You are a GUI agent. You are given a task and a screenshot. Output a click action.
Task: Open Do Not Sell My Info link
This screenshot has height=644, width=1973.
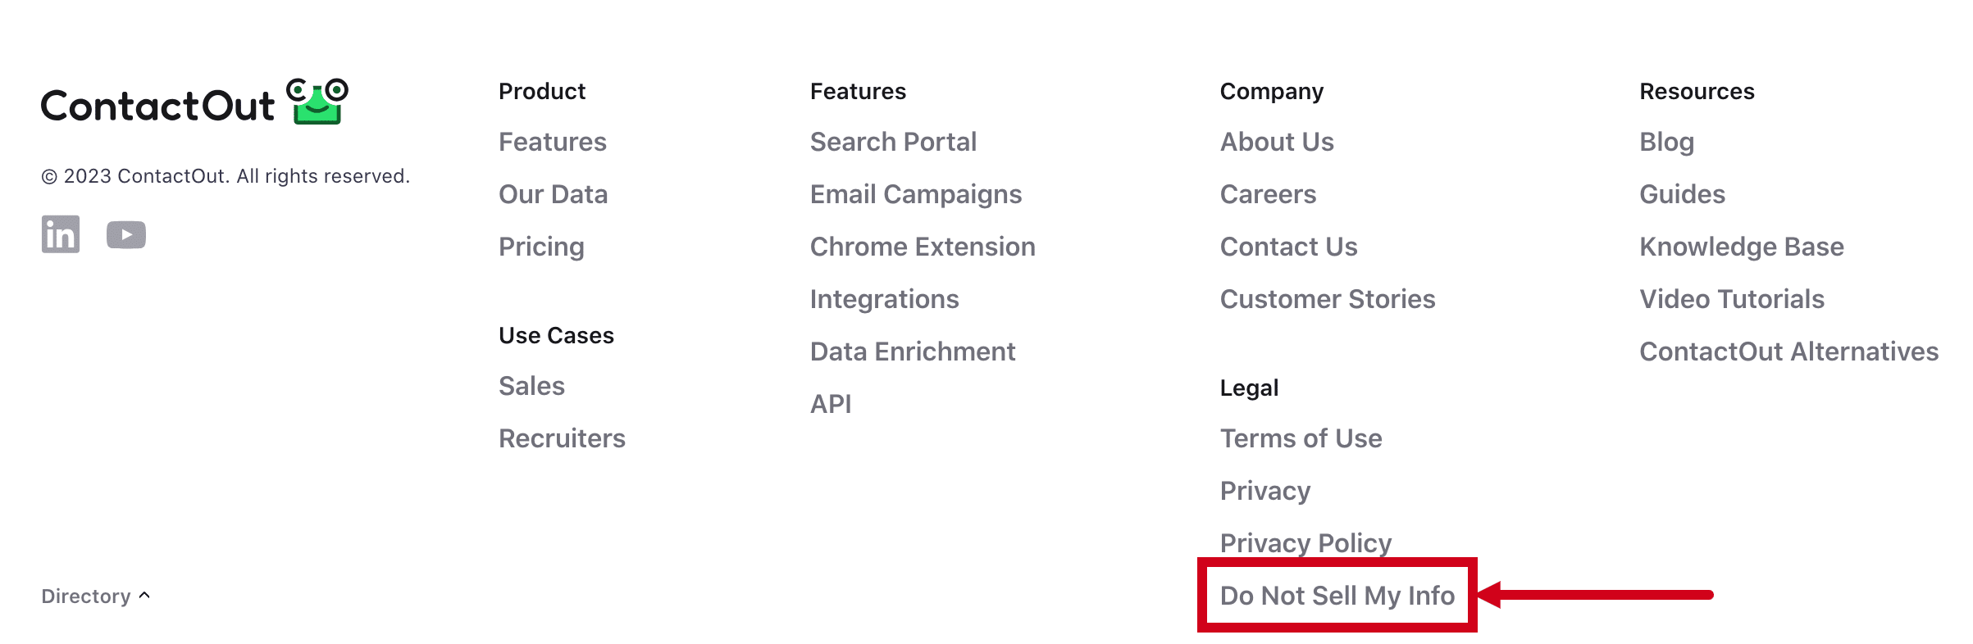1337,596
